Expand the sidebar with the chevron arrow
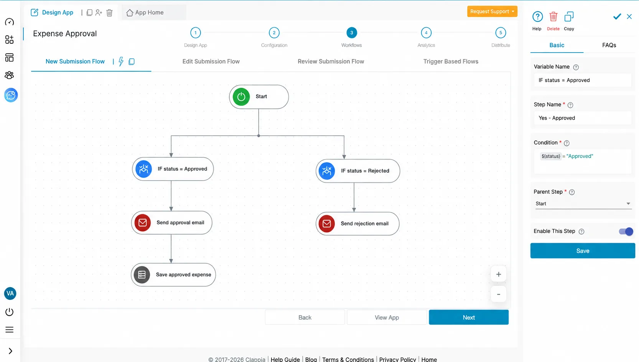Screen dimensions: 639x362 click(10, 351)
